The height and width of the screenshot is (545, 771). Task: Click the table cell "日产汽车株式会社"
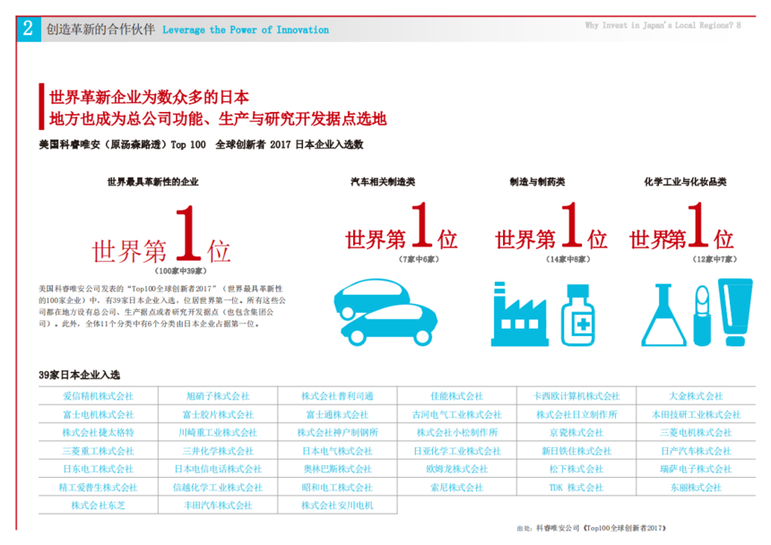point(696,451)
